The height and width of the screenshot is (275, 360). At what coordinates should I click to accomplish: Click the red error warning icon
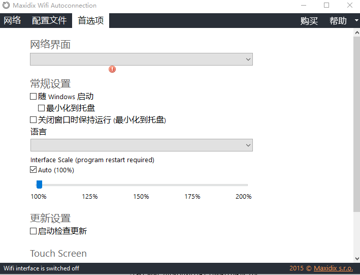point(112,69)
